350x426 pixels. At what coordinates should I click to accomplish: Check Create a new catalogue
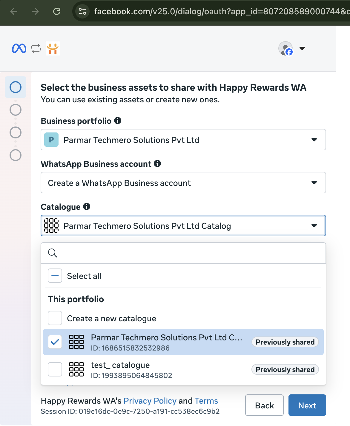click(55, 318)
